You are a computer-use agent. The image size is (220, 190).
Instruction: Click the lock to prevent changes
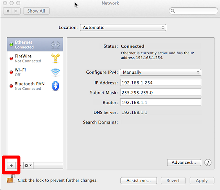pyautogui.click(x=11, y=179)
